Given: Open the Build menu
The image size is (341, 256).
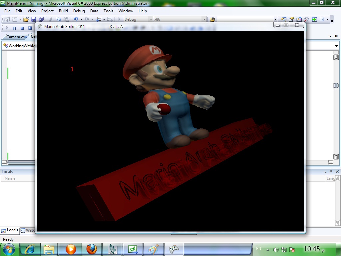Looking at the screenshot, I should (x=63, y=11).
